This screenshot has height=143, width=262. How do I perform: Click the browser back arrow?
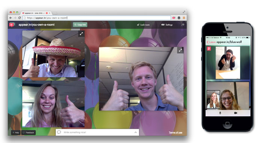pos(11,18)
